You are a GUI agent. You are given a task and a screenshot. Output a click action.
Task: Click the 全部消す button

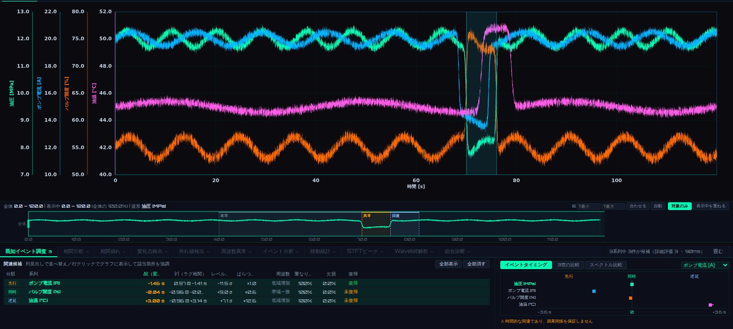point(476,264)
